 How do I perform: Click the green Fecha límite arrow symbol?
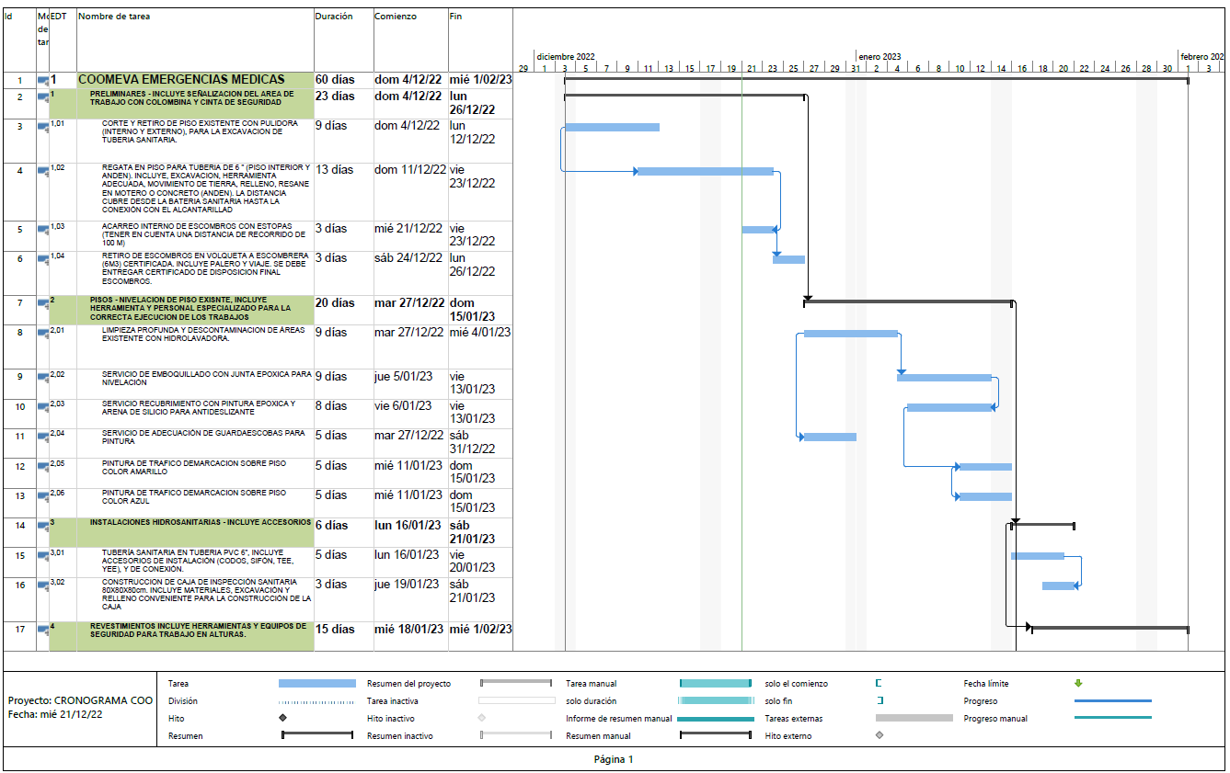1078,683
